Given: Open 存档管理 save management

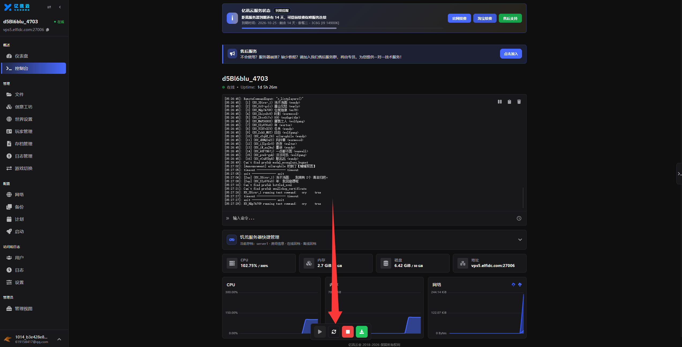Looking at the screenshot, I should (x=33, y=144).
